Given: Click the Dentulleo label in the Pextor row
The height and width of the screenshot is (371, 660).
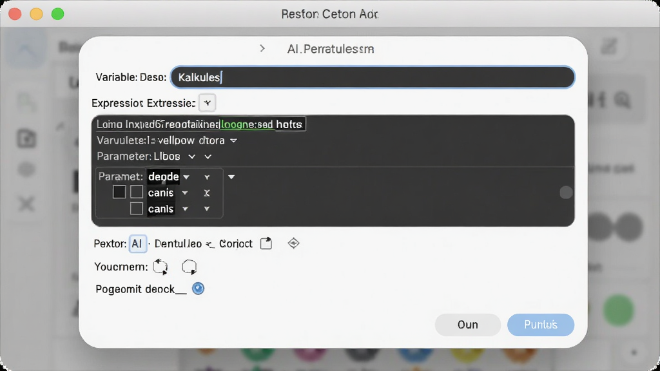Looking at the screenshot, I should click(x=178, y=243).
